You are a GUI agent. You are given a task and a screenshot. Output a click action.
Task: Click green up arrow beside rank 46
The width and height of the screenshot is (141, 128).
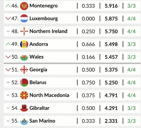(8, 6)
